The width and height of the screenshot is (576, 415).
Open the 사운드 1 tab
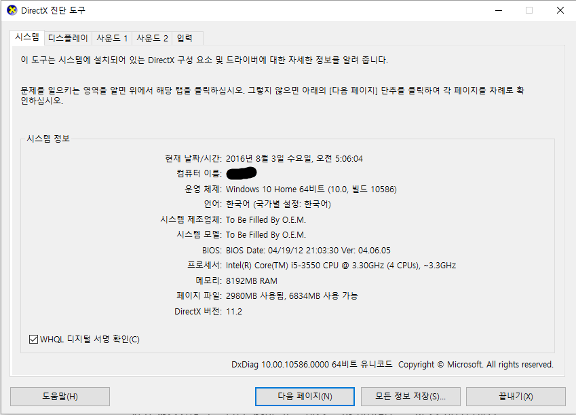(x=112, y=38)
